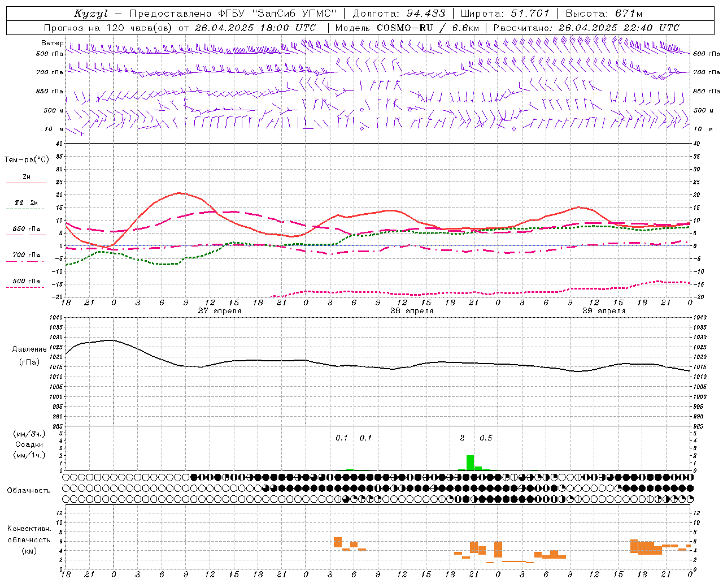Click the tallest green precipitation bar
This screenshot has width=723, height=579.
470,463
